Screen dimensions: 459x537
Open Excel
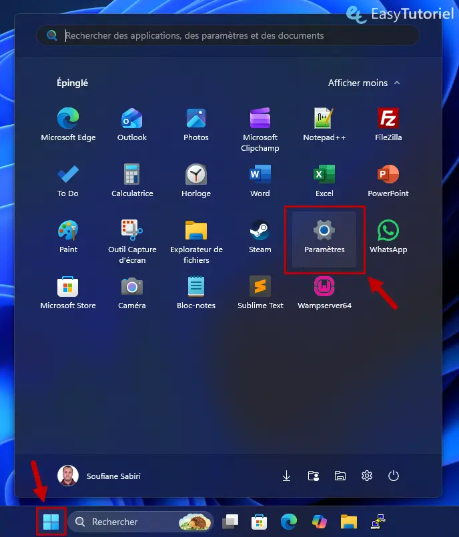tap(324, 181)
